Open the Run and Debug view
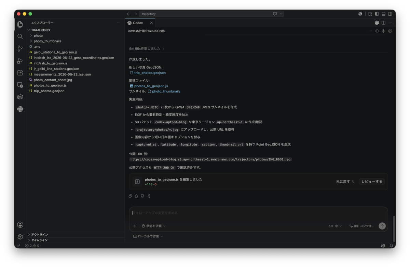Image resolution: width=410 pixels, height=267 pixels. pos(20,61)
